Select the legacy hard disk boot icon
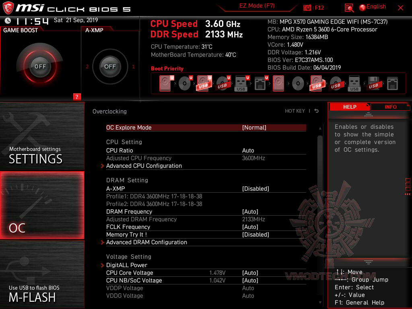 click(x=278, y=84)
